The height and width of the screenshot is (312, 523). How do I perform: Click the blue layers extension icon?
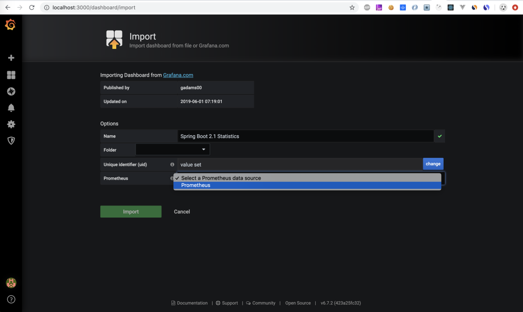click(403, 7)
